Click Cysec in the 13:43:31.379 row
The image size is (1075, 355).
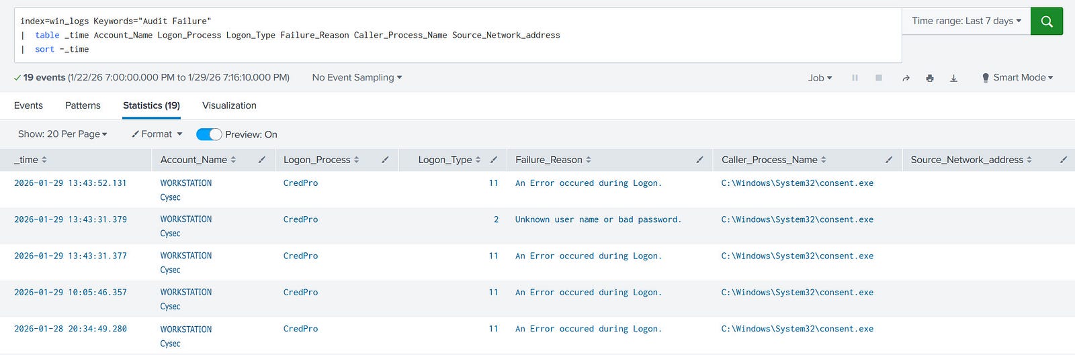click(x=170, y=234)
